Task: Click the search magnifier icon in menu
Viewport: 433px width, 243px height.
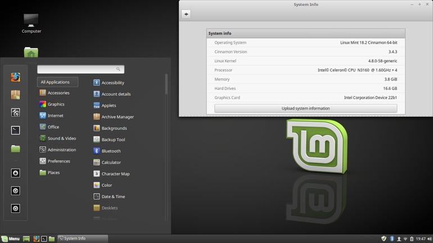Action: (118, 69)
